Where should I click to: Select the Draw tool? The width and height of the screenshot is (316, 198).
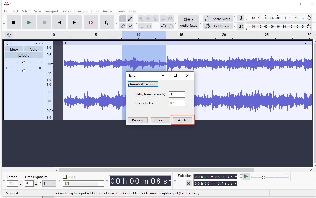click(123, 26)
